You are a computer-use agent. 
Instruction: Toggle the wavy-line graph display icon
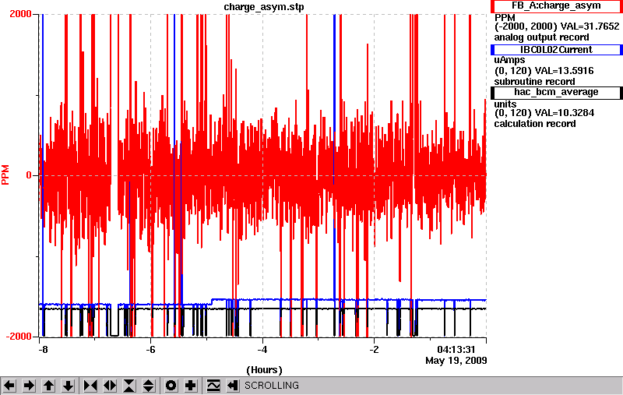coord(213,386)
